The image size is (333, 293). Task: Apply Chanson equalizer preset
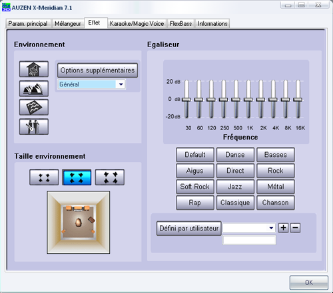pyautogui.click(x=276, y=203)
